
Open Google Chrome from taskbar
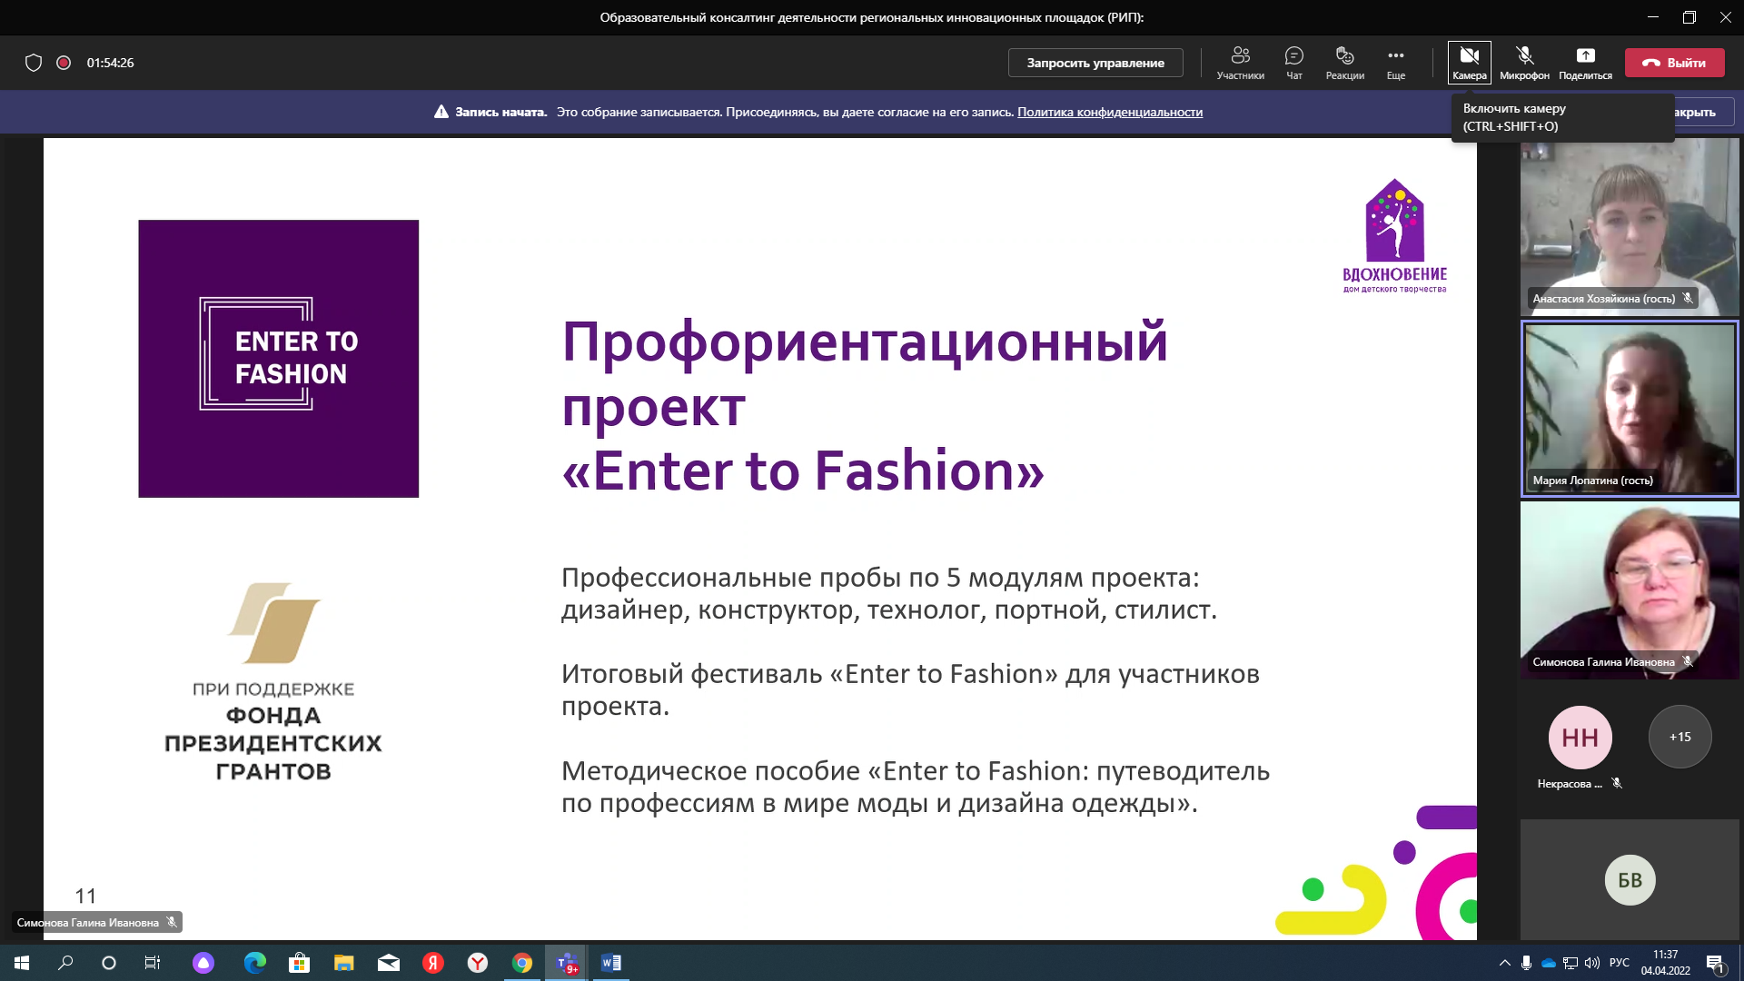point(522,963)
